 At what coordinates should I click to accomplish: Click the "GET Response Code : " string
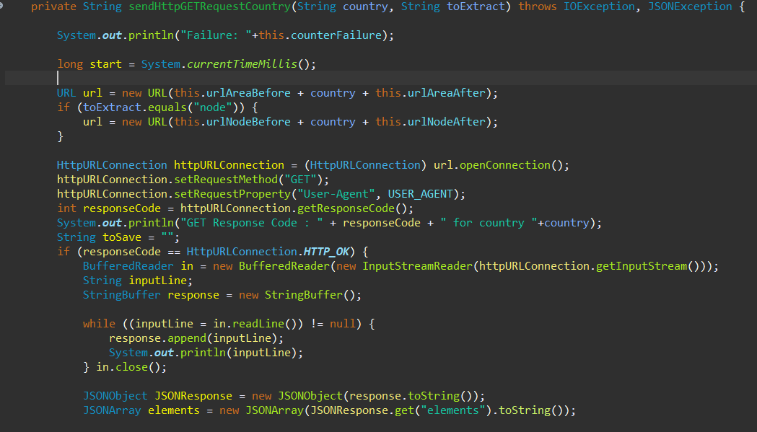click(x=252, y=223)
